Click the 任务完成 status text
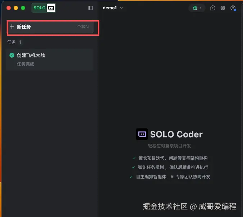Screen dimensions: 243x217 (26, 64)
